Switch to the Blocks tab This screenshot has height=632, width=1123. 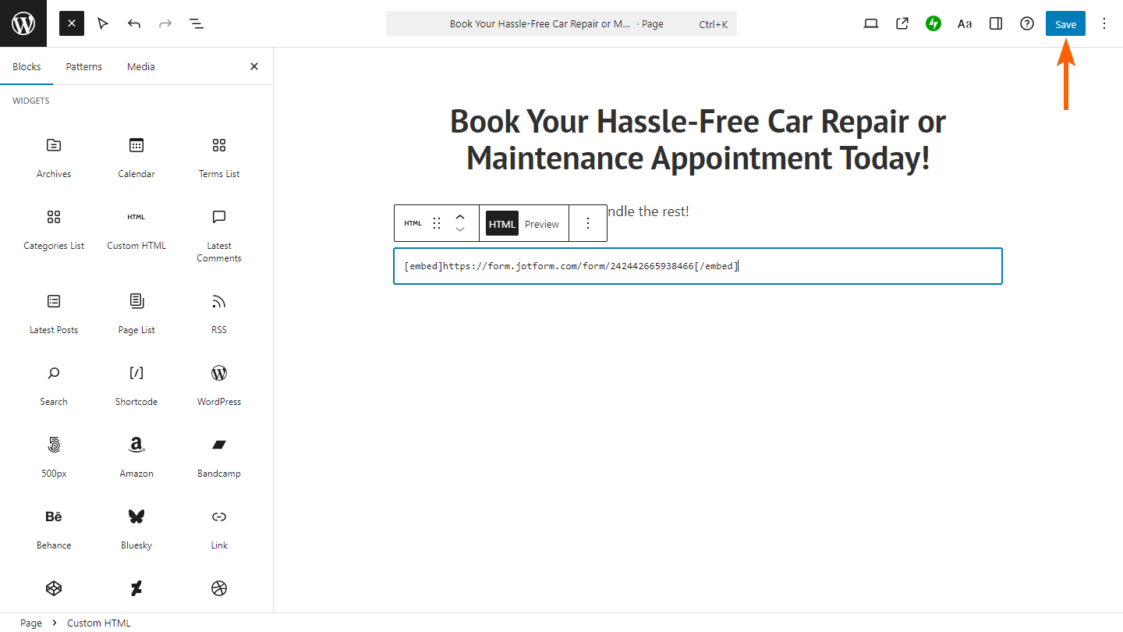pos(27,66)
